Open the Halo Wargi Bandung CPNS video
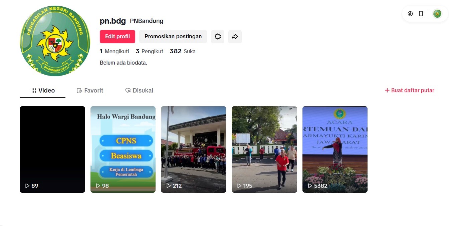 click(123, 149)
